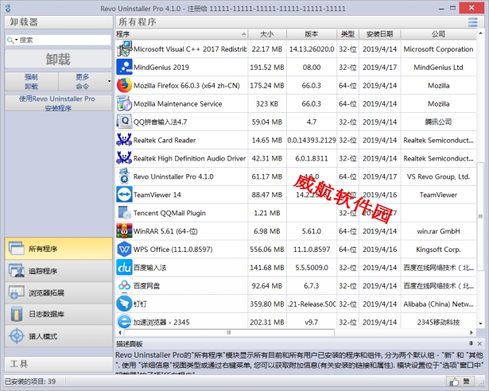Minimize the Revo Uninstaller window
489x391 pixels.
click(441, 9)
